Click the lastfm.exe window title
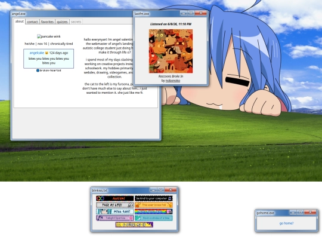Viewport: 322px width, 242px height. pos(142,14)
